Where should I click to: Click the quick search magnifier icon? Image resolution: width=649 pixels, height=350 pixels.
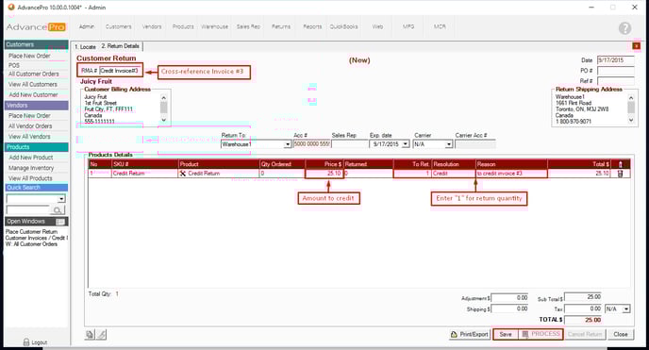(58, 210)
